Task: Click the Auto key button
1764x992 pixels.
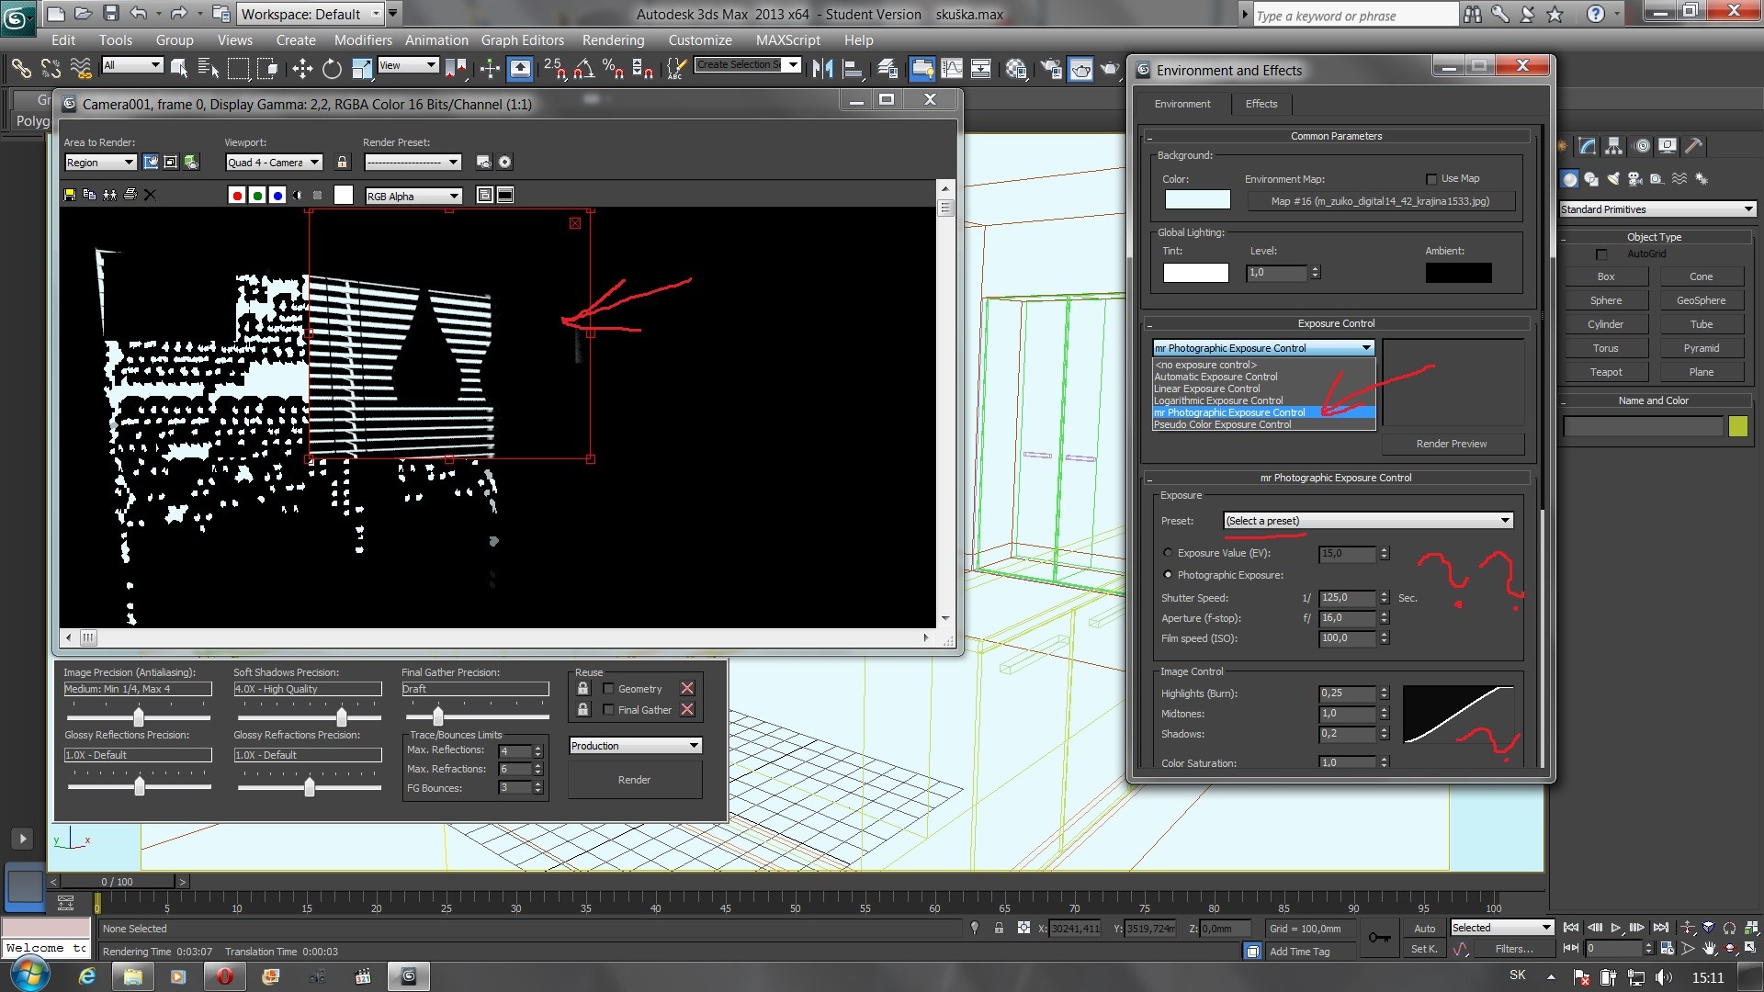Action: pos(1424,929)
